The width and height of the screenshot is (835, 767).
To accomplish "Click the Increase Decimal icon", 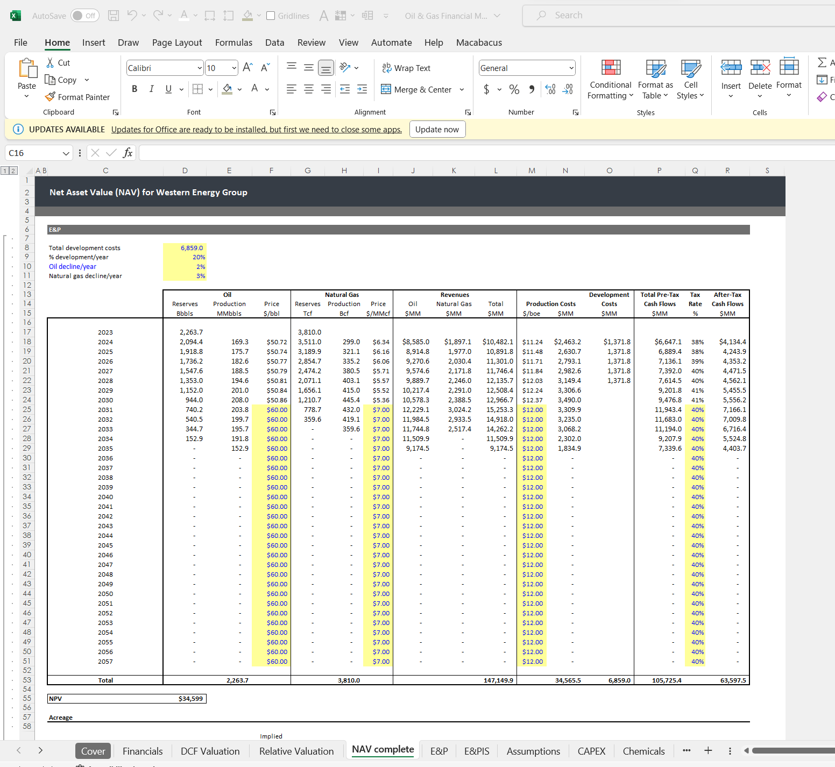I will click(x=550, y=89).
